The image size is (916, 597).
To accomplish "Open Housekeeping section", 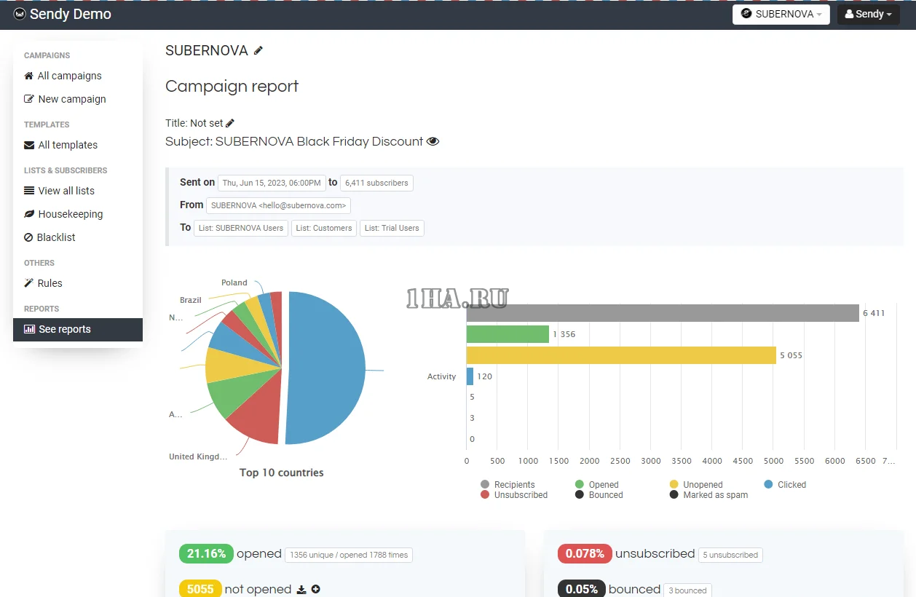I will (70, 214).
